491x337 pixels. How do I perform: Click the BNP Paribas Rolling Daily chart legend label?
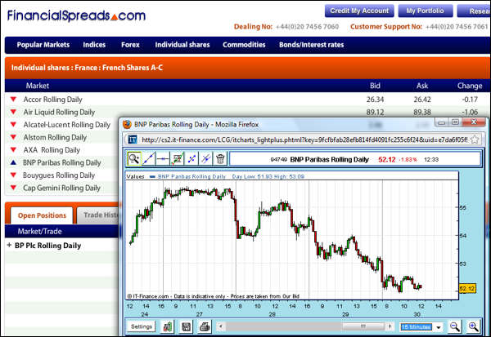pos(191,176)
